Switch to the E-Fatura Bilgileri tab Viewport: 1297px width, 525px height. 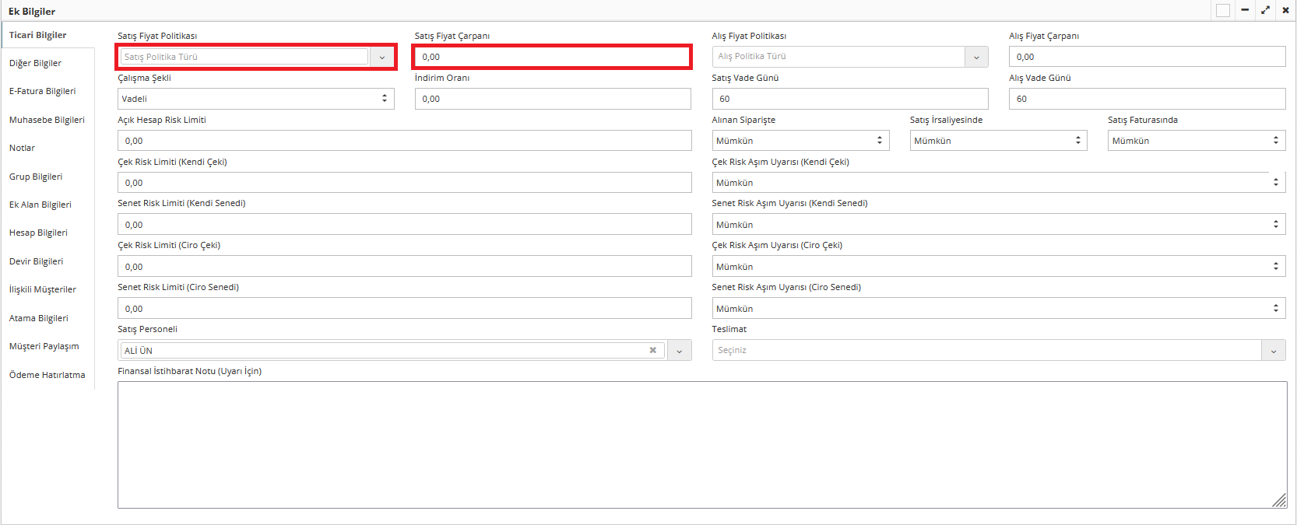pyautogui.click(x=43, y=91)
